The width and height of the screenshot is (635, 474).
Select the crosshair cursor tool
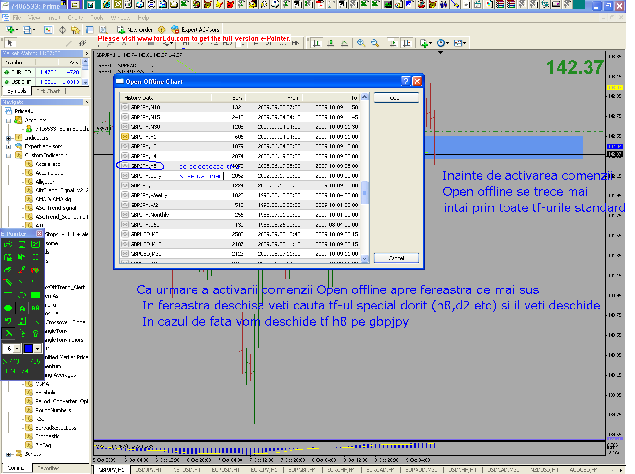tap(24, 43)
